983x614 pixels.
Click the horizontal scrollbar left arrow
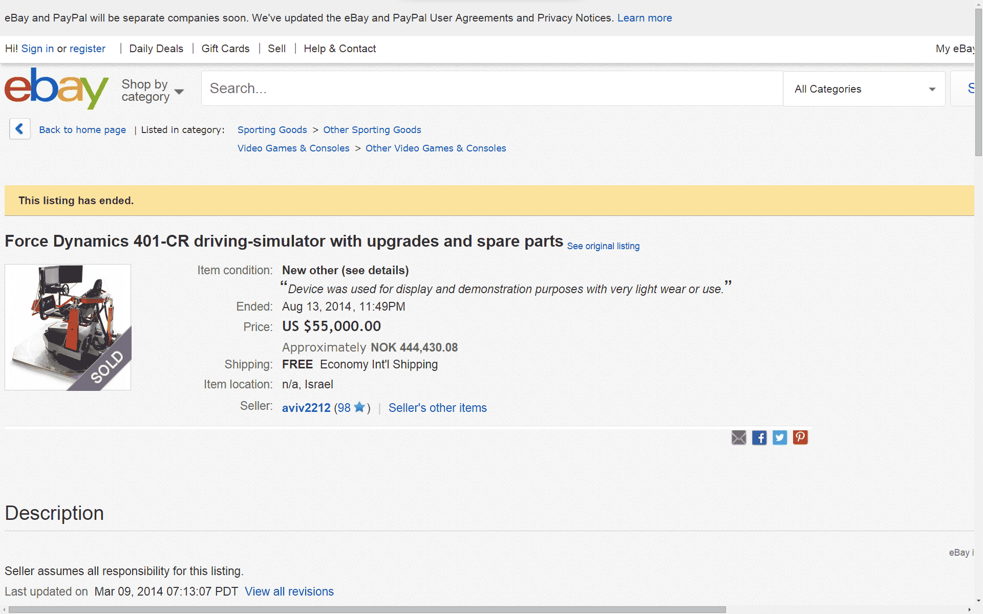4,609
